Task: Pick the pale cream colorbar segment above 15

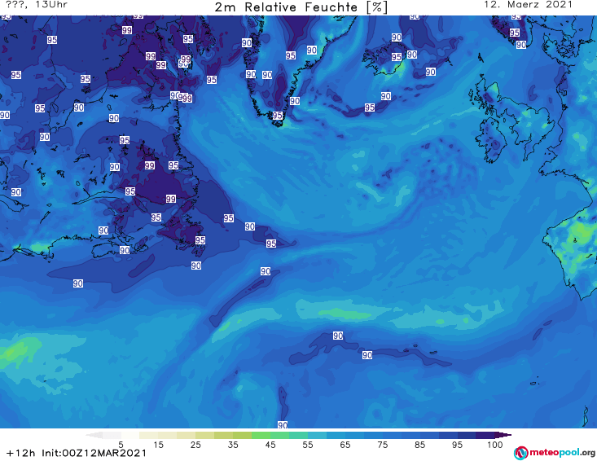Action: tap(149, 435)
